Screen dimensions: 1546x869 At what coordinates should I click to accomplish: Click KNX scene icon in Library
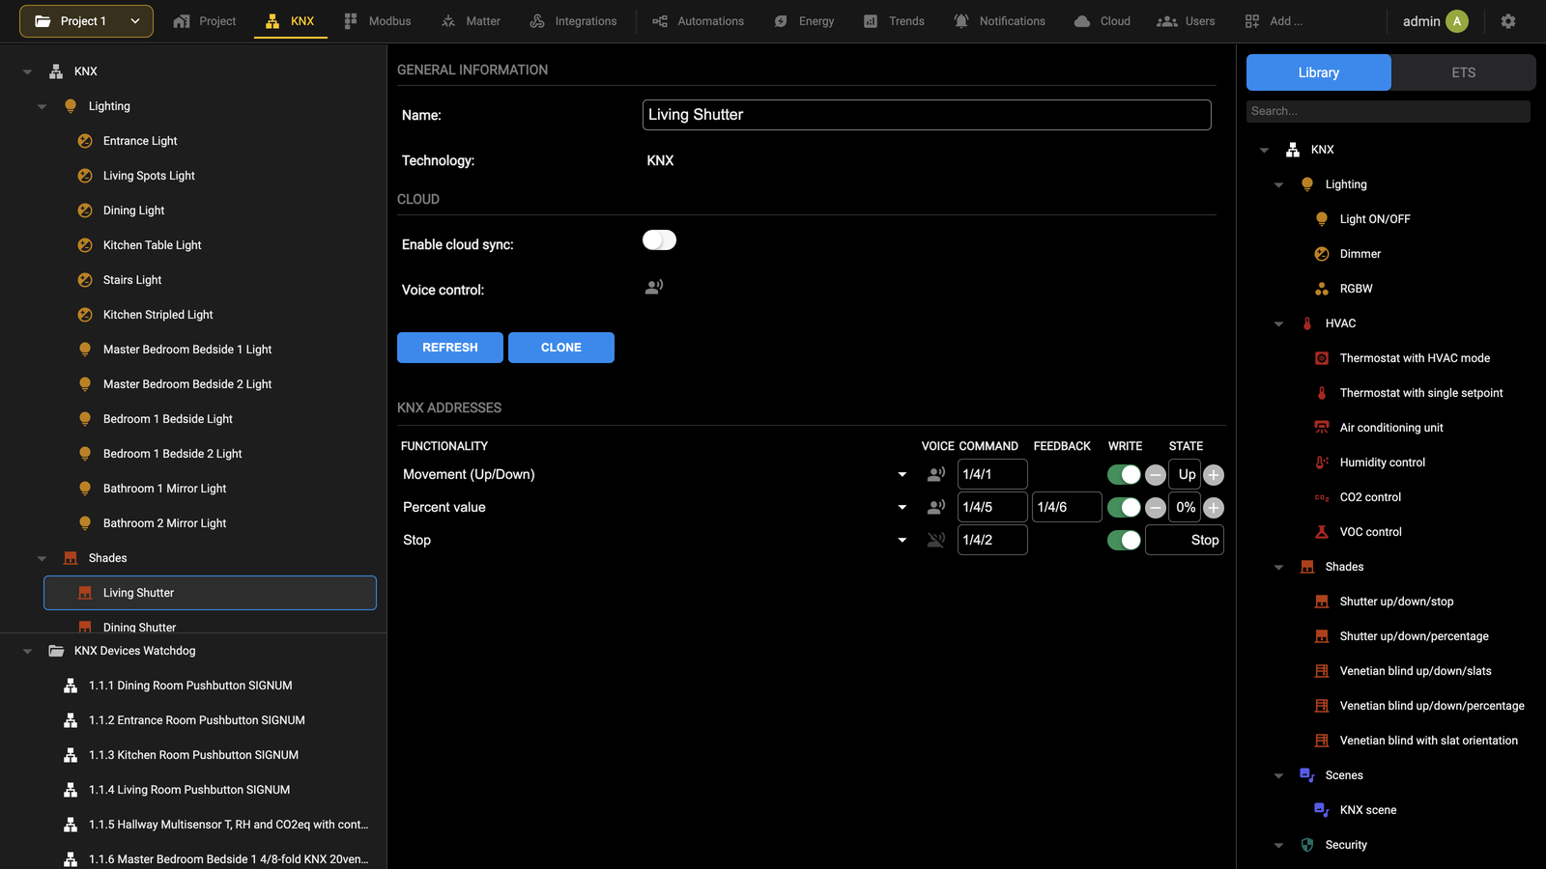point(1322,810)
